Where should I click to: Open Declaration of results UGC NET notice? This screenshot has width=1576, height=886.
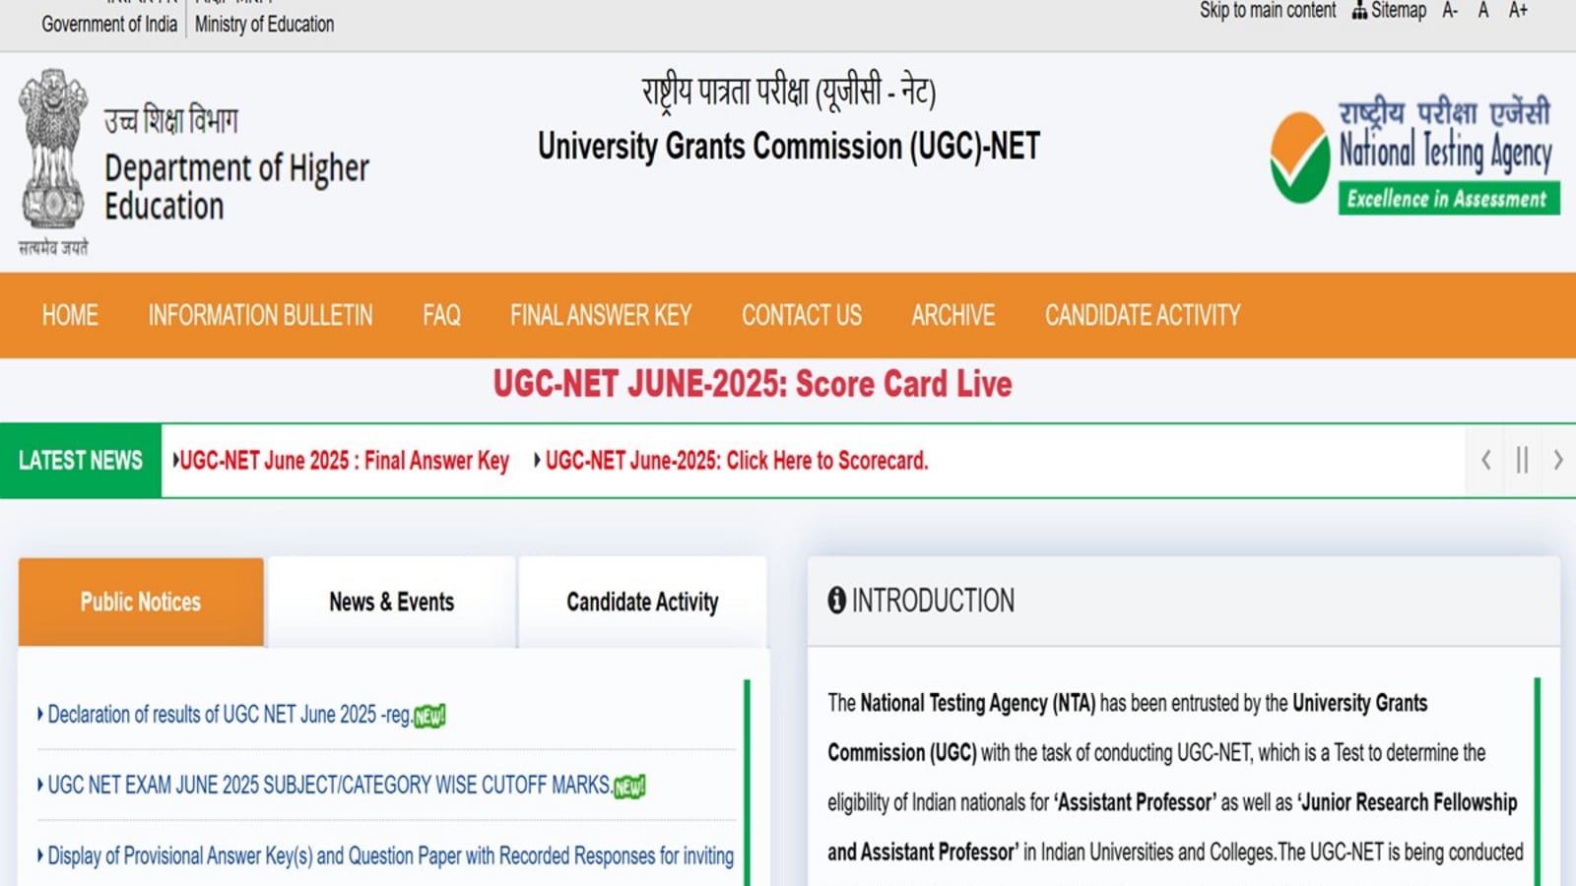pos(229,715)
